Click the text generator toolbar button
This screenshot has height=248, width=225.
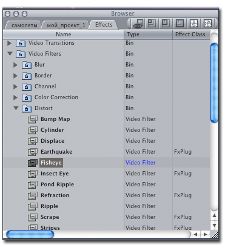(x=193, y=24)
